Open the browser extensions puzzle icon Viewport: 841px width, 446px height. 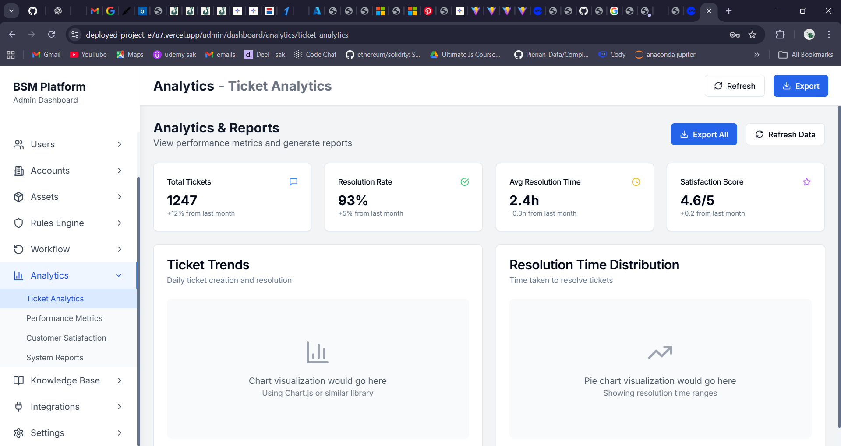(x=780, y=35)
